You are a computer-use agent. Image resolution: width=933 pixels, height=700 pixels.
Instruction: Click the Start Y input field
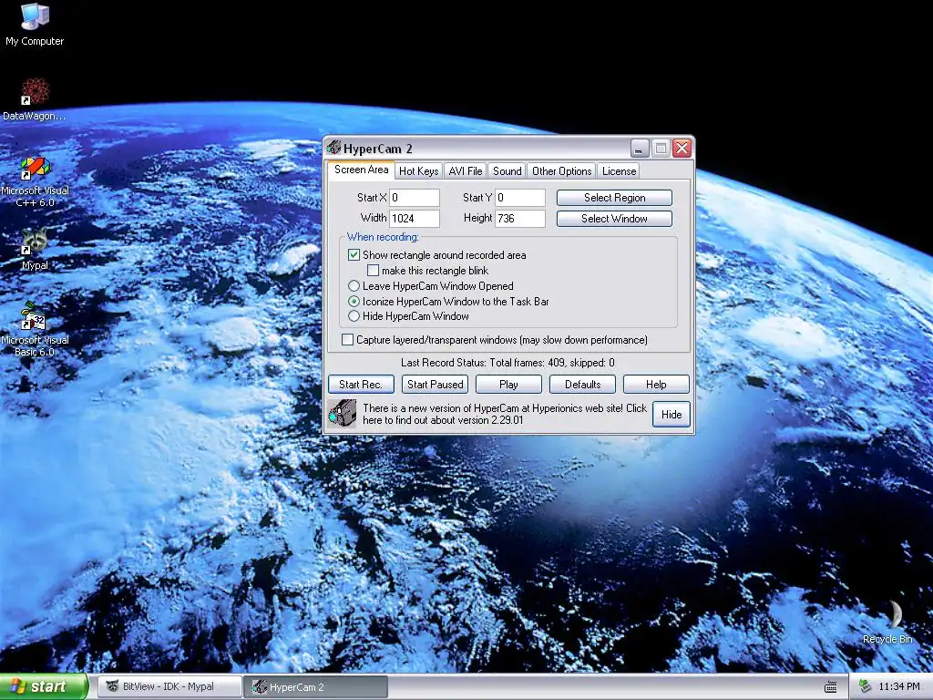(520, 198)
